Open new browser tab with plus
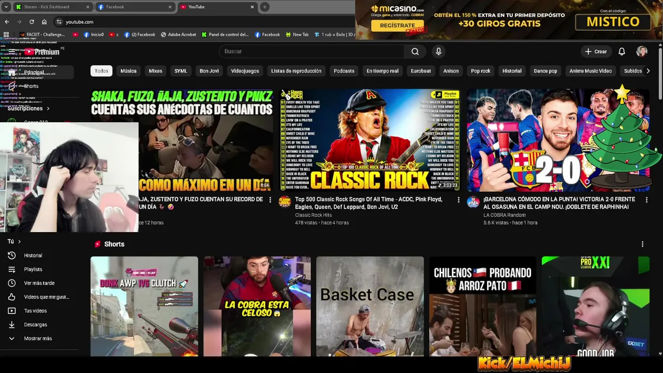 [265, 7]
